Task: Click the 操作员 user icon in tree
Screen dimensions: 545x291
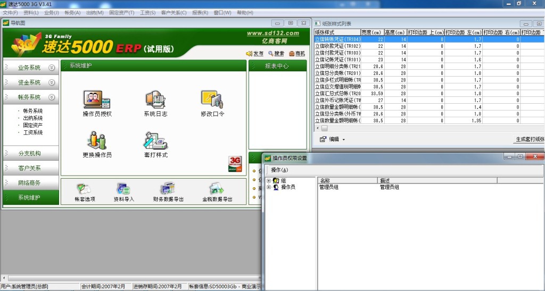Action: [x=276, y=187]
